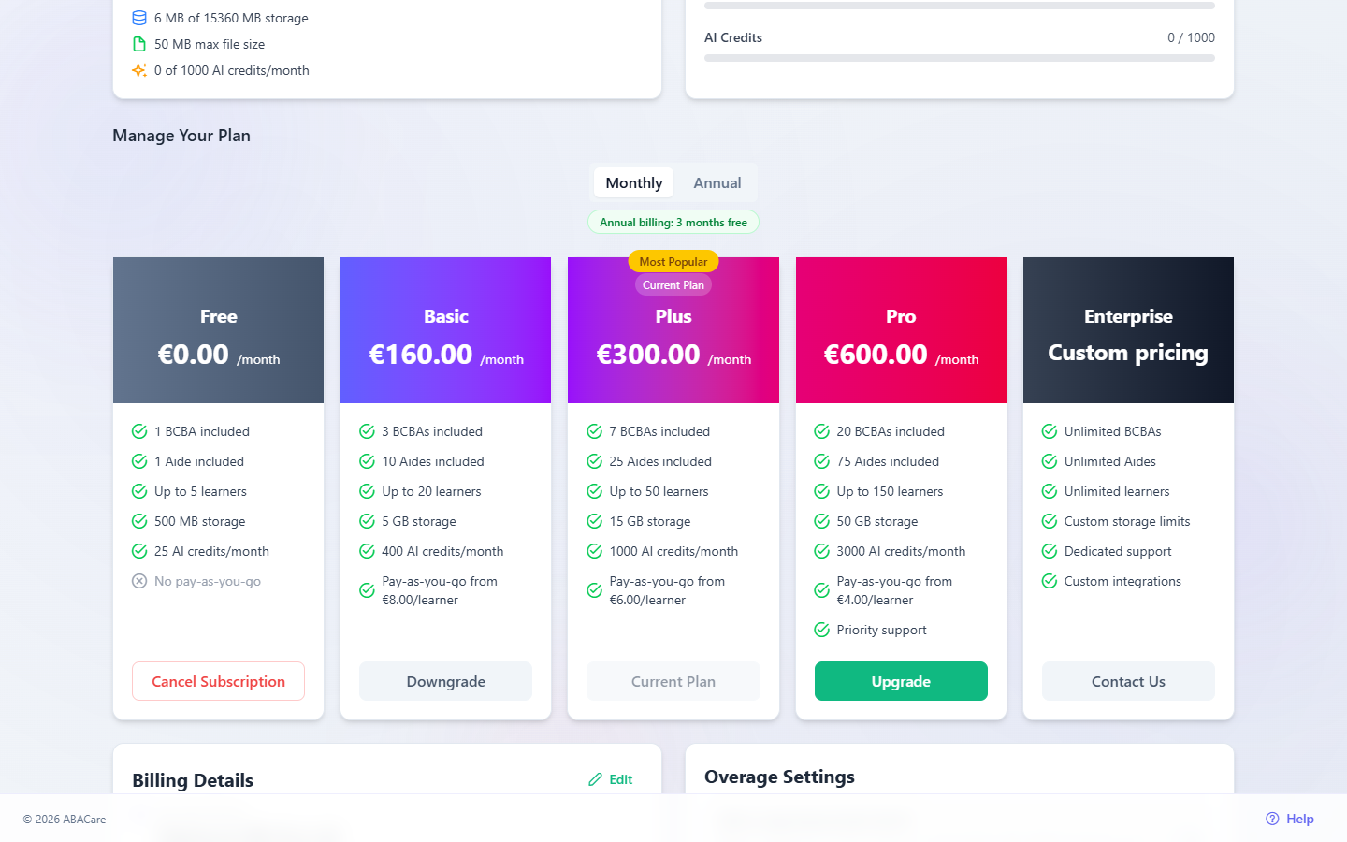Screen dimensions: 1347x842
Task: Cancel the subscription on Free plan
Action: [218, 681]
